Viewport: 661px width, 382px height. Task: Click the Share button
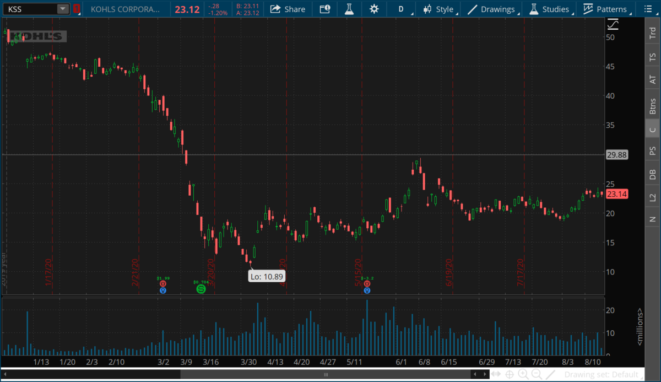coord(288,9)
